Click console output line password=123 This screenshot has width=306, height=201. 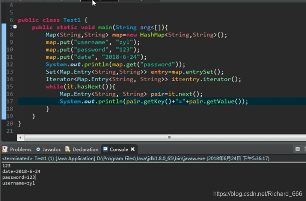point(19,177)
